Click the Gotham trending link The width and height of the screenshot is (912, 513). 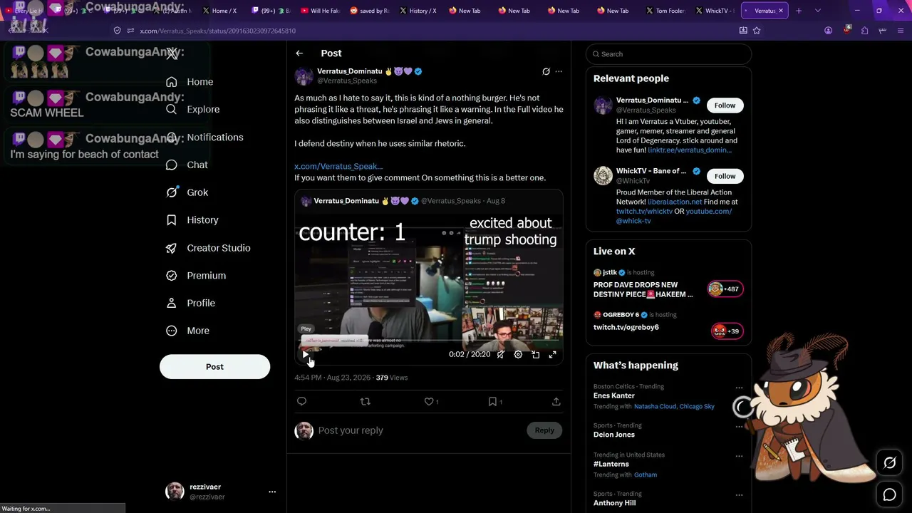coord(646,475)
